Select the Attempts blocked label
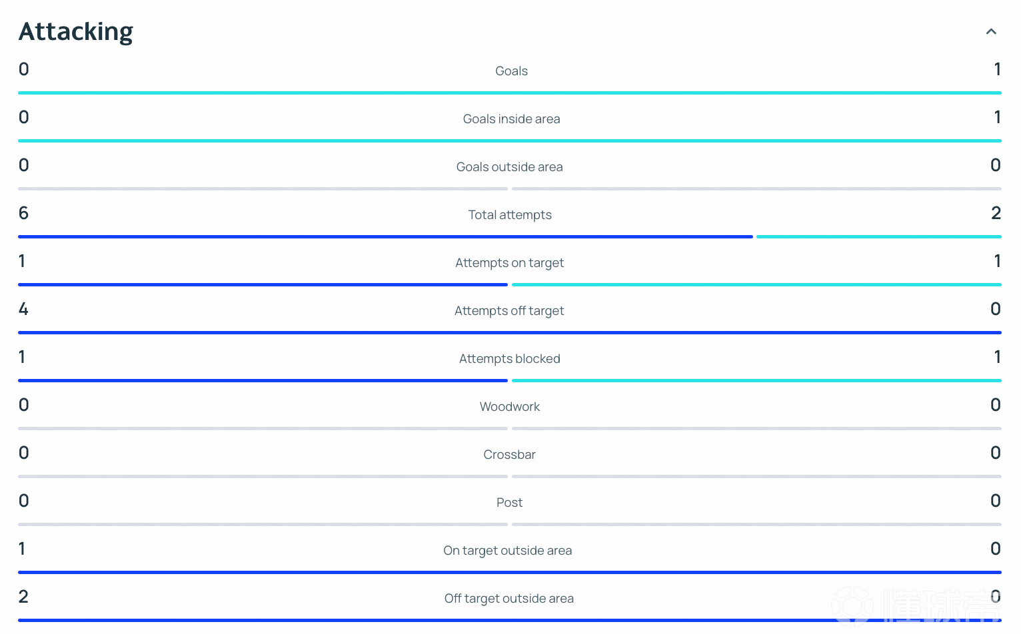The width and height of the screenshot is (1021, 634). [x=510, y=359]
